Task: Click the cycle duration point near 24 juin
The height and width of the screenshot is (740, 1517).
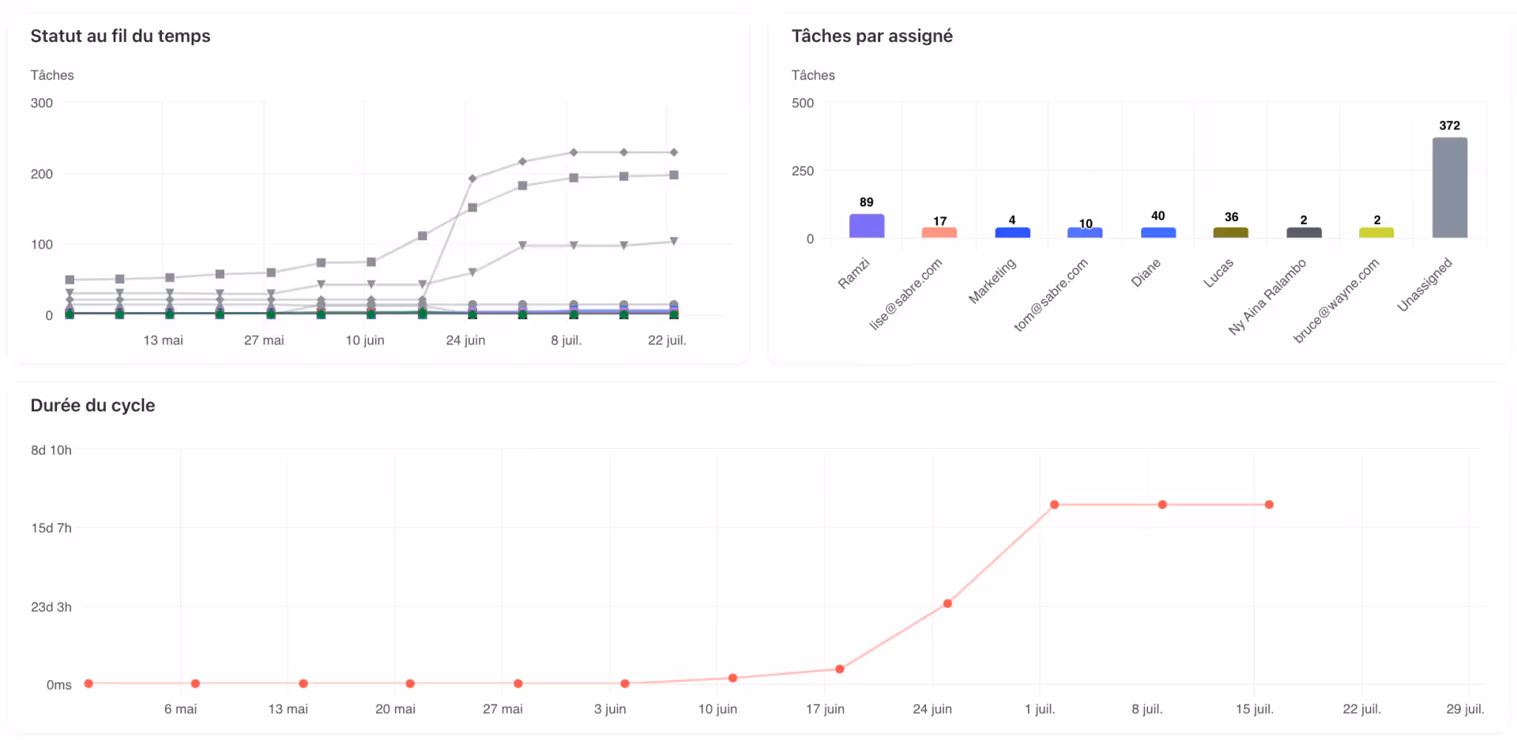Action: (947, 603)
